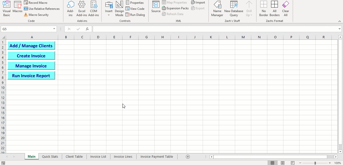Open Macro Security settings
This screenshot has width=343, height=165.
[x=36, y=15]
